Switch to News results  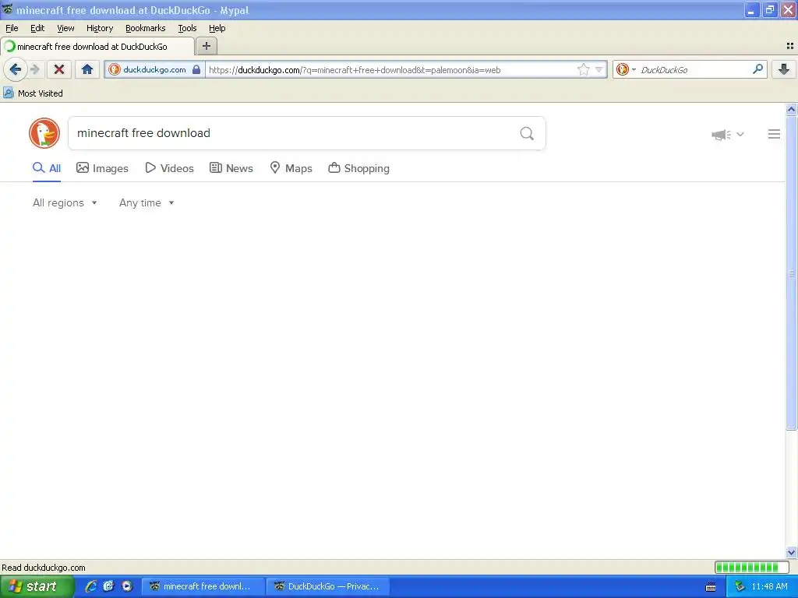coord(231,168)
